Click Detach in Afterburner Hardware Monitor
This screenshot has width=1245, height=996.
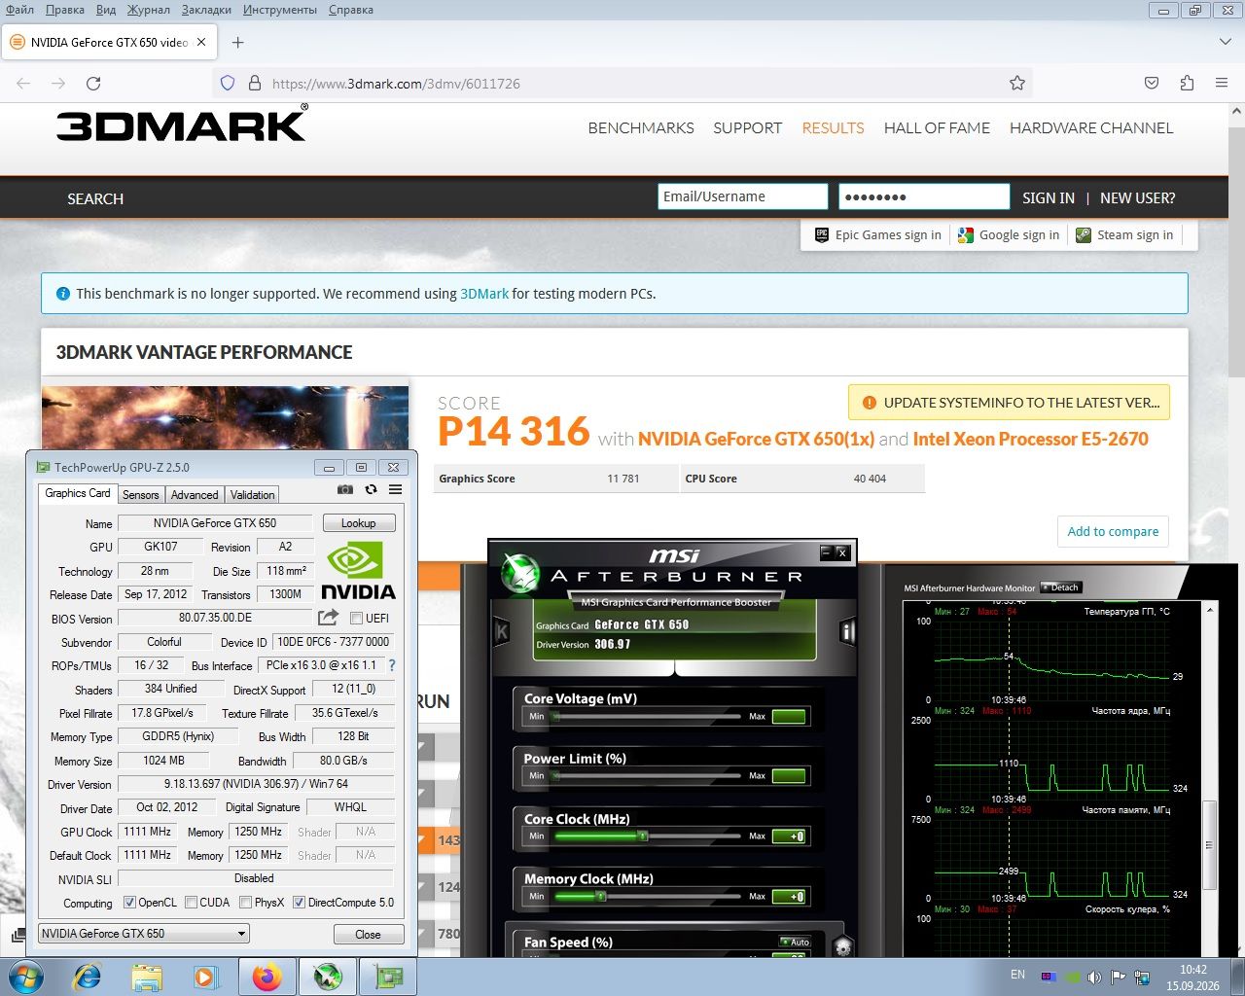coord(1060,587)
